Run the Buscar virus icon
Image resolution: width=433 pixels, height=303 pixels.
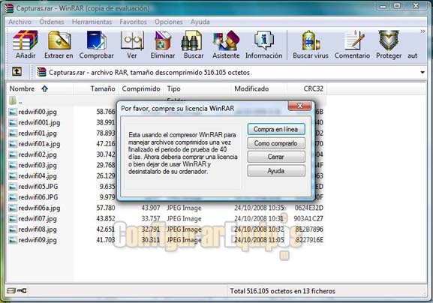coord(311,40)
